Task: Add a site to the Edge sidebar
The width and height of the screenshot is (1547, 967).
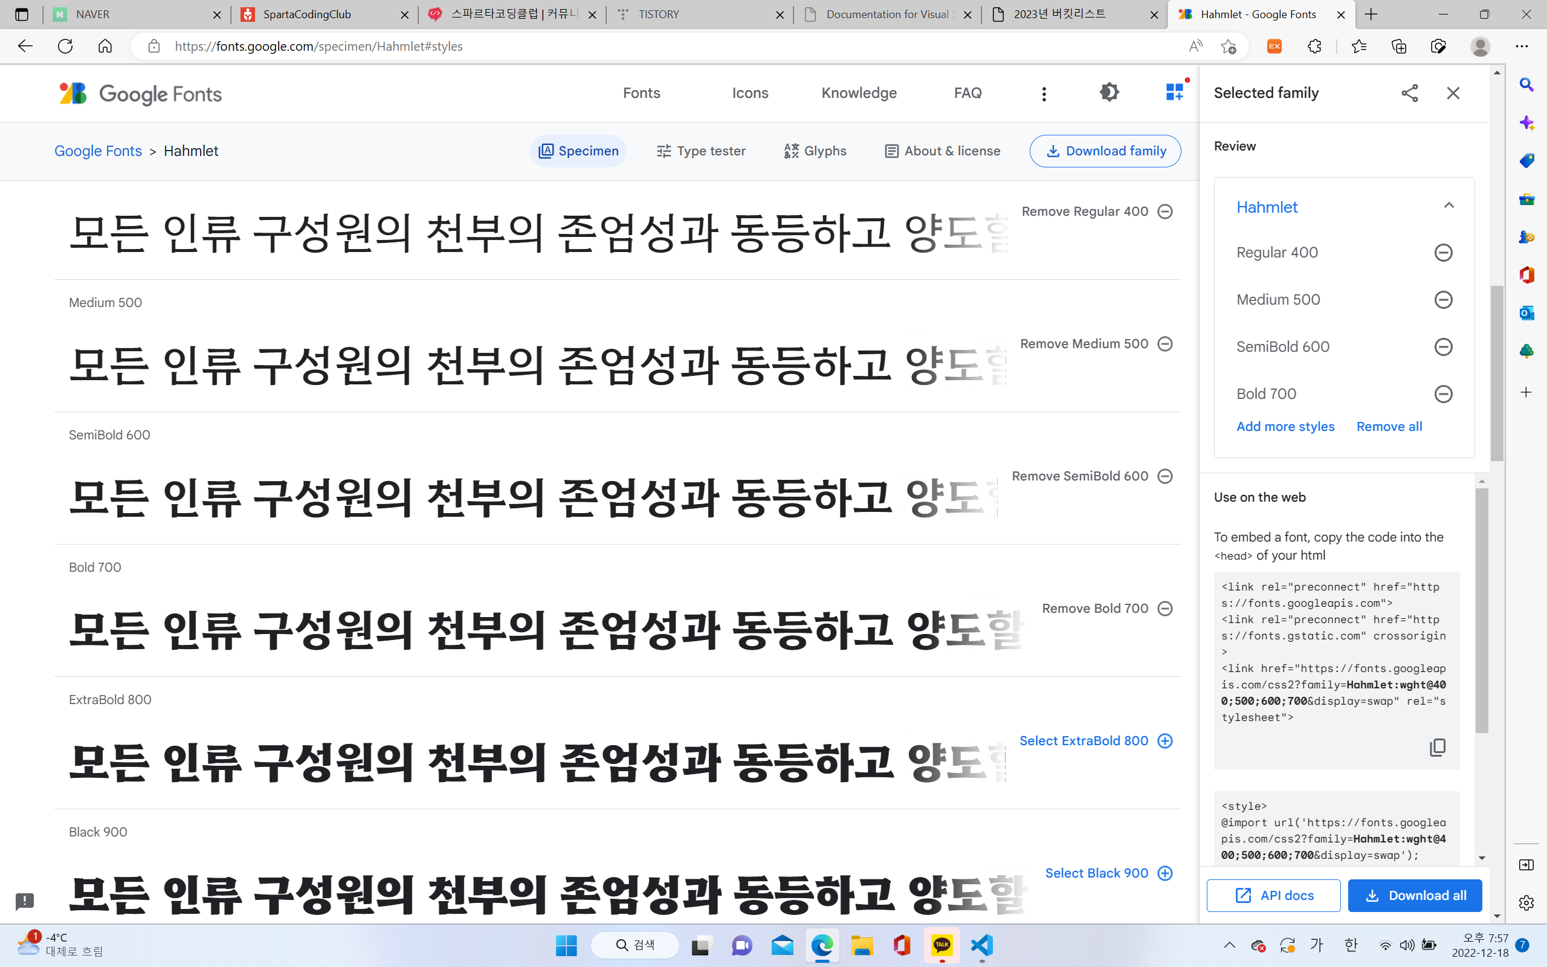Action: (x=1526, y=392)
